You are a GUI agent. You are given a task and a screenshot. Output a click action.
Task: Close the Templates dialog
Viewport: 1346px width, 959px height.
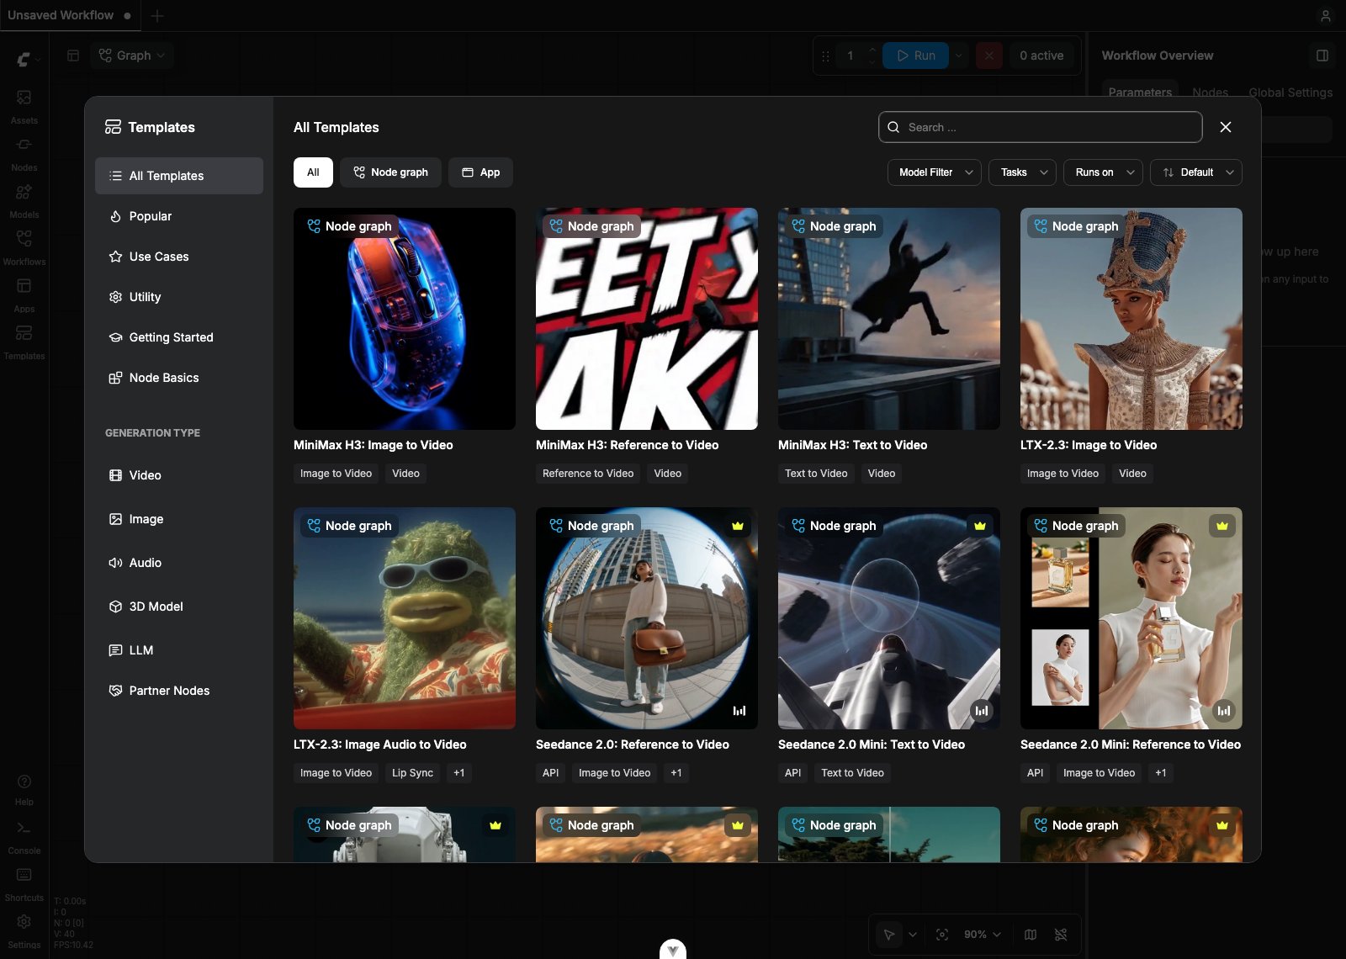(1226, 127)
